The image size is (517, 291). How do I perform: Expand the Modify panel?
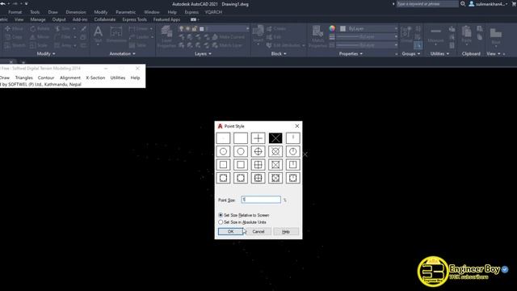click(x=46, y=53)
